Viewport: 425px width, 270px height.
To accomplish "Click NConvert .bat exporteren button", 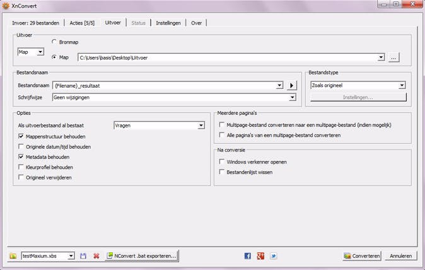I will point(142,255).
